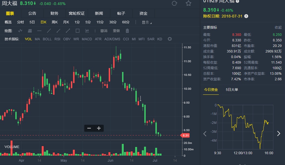Toggle the MACD indicator
The image size is (285, 165).
pos(87,39)
